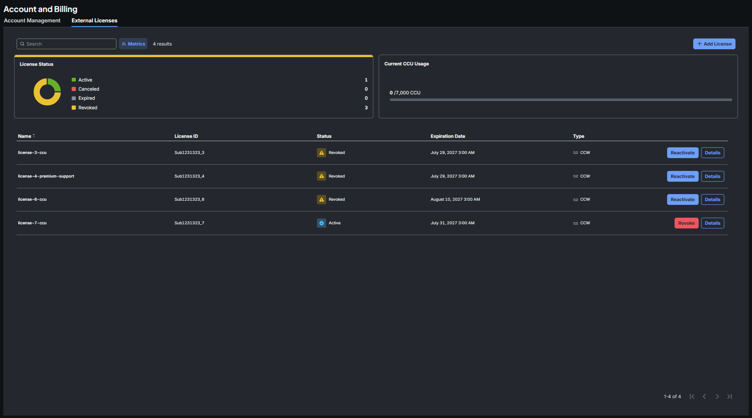Click the active checkmark icon for license-7-ccu

point(322,223)
